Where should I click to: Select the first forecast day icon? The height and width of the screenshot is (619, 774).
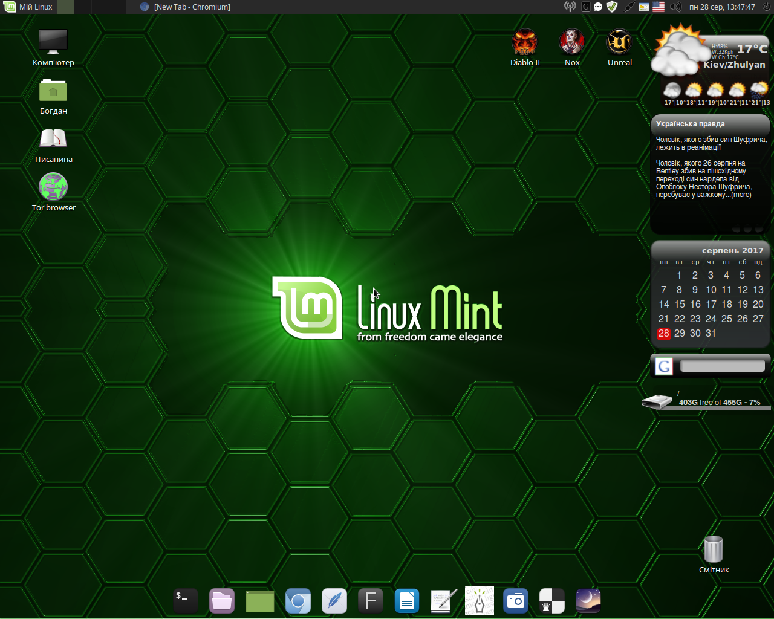coord(672,91)
